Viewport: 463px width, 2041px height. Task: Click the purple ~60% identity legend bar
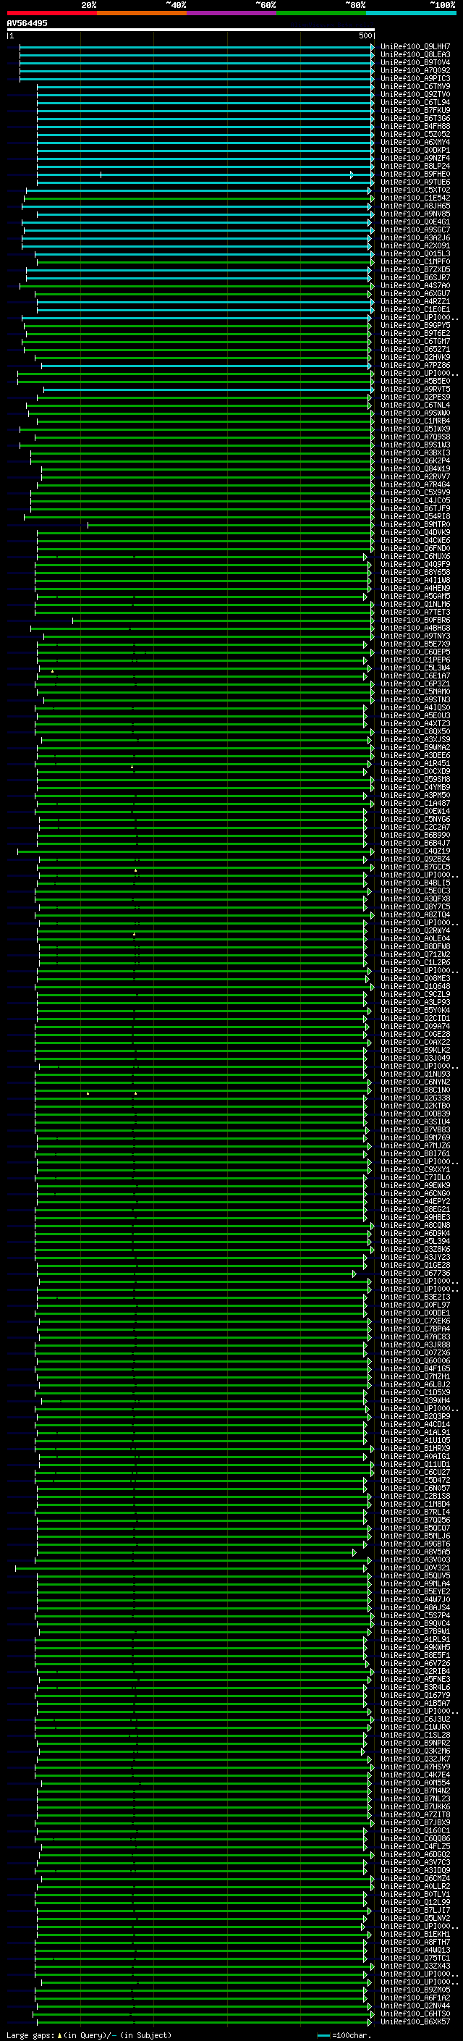coord(232,13)
